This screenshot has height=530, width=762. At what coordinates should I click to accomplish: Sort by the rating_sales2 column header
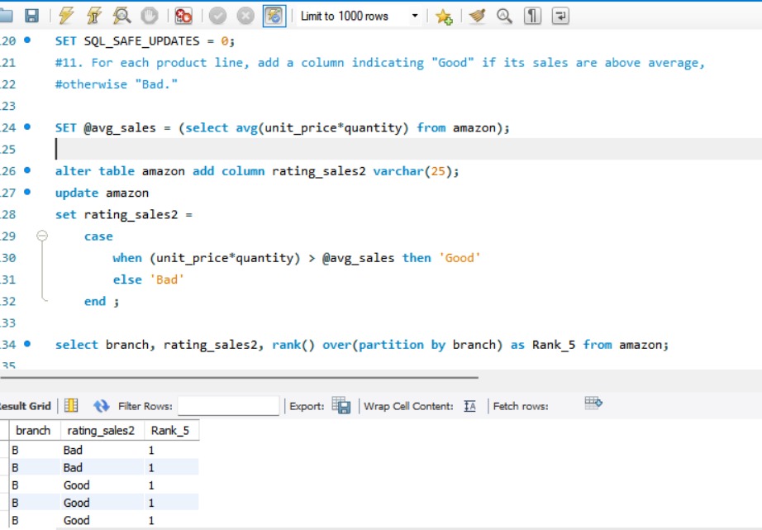[102, 430]
